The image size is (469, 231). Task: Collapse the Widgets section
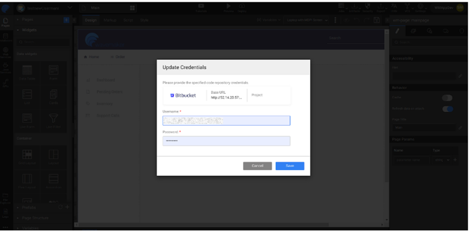coord(27,30)
